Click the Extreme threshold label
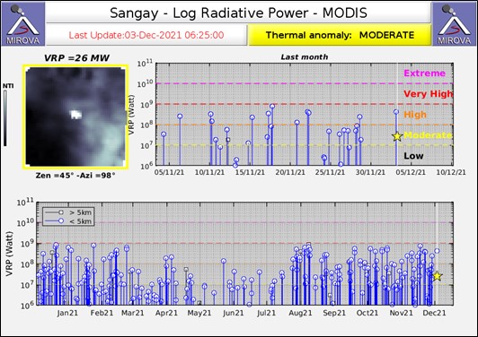Viewport: 478px width, 337px height. [424, 73]
